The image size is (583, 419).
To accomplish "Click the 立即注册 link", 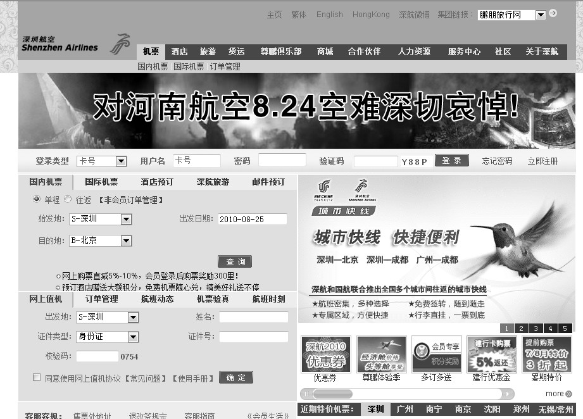I will pos(543,161).
